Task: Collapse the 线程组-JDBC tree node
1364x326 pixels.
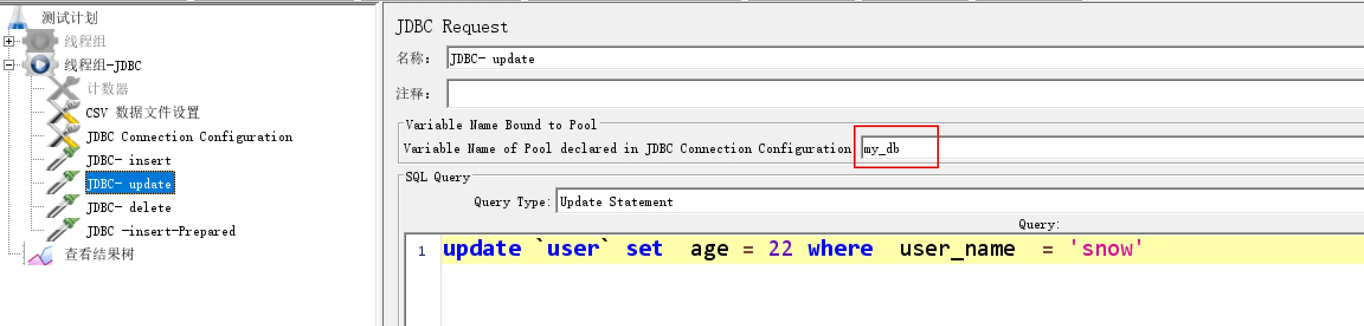Action: tap(8, 65)
